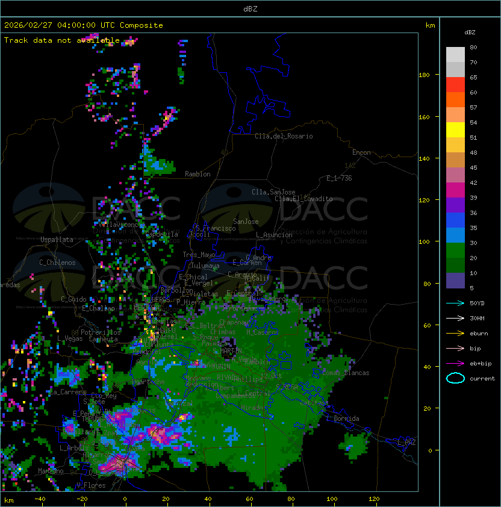Click the 'Tres_Mayo' place label
This screenshot has height=507, width=501.
pyautogui.click(x=199, y=255)
